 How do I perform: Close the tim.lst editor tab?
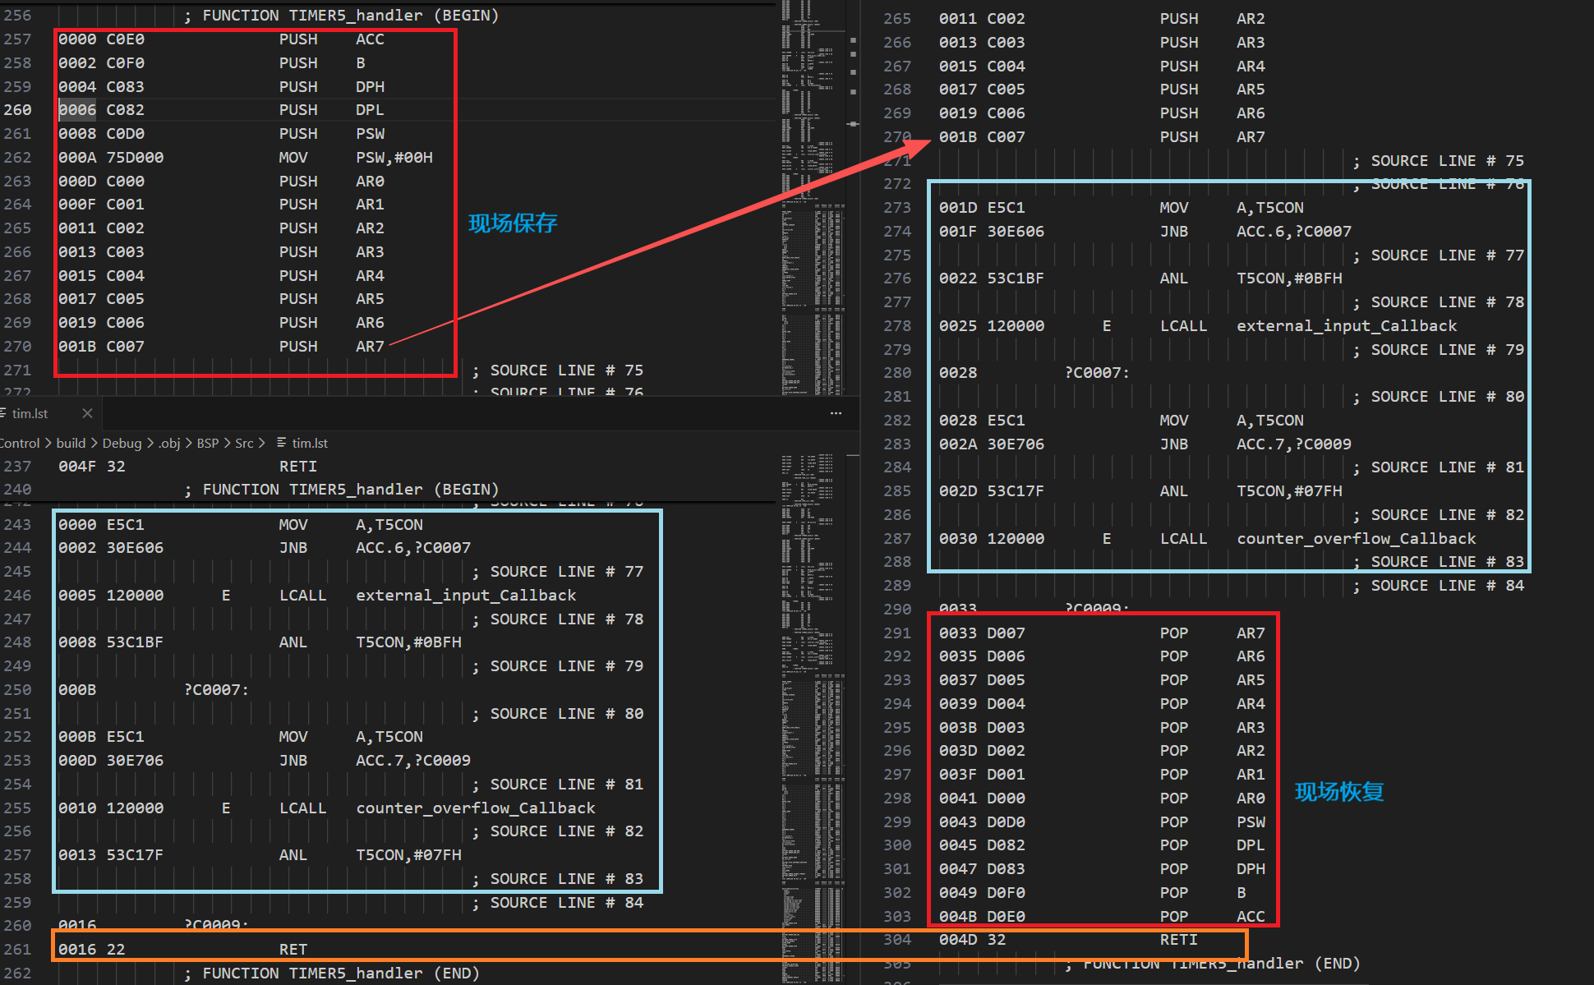point(87,413)
